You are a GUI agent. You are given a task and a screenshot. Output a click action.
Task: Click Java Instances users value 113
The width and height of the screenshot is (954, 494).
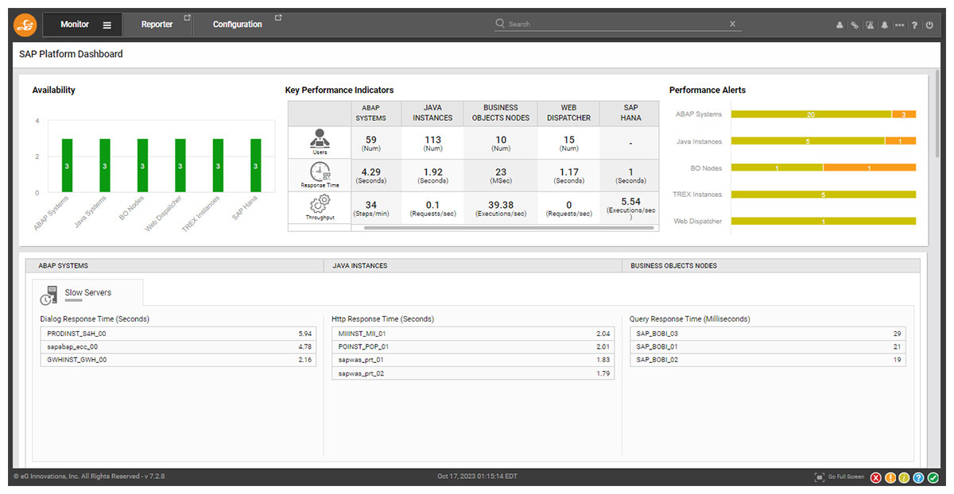click(432, 140)
